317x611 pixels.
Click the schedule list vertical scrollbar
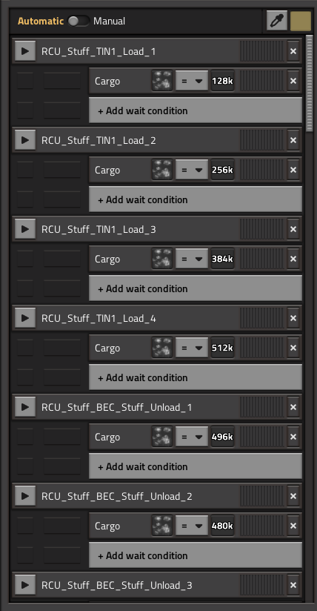[x=310, y=83]
